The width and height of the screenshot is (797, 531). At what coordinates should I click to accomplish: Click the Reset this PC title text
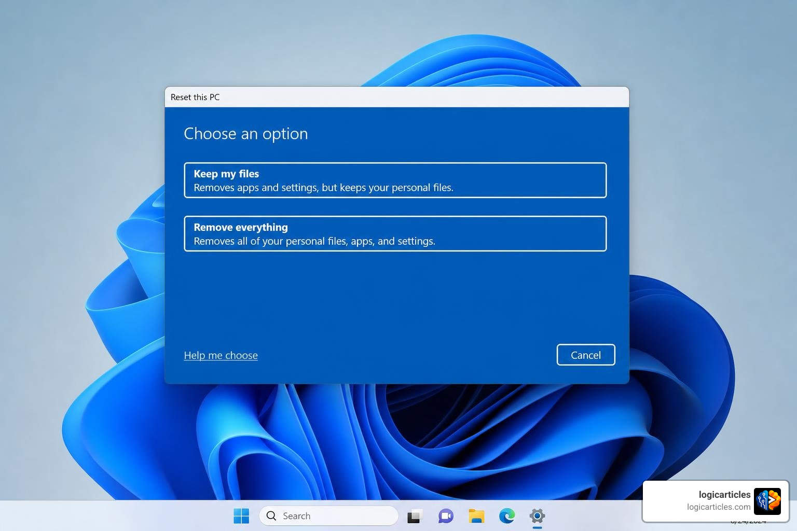(195, 97)
